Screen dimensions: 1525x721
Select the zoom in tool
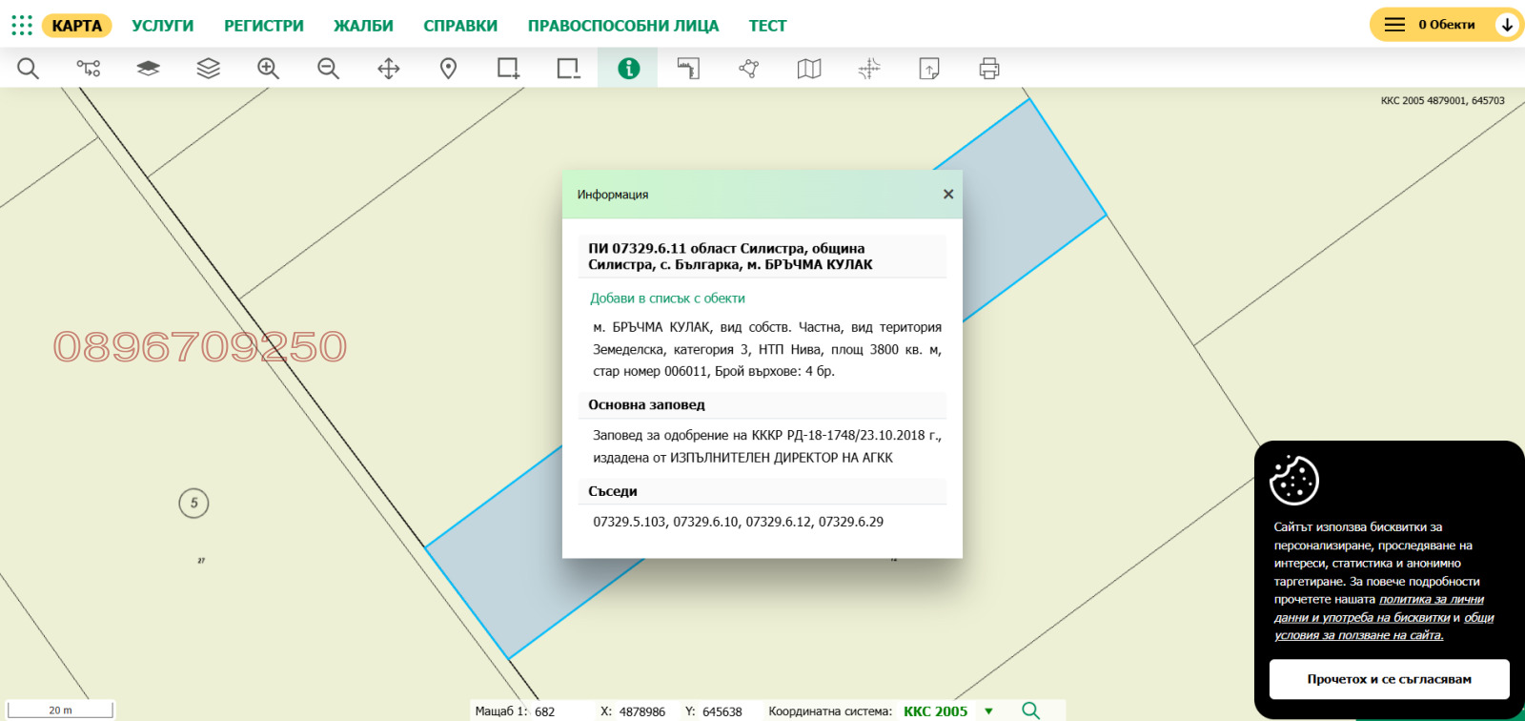[268, 69]
